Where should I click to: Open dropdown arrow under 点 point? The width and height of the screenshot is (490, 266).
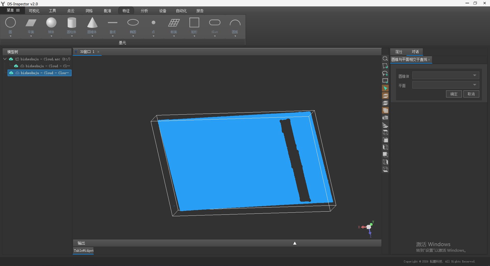(x=153, y=36)
